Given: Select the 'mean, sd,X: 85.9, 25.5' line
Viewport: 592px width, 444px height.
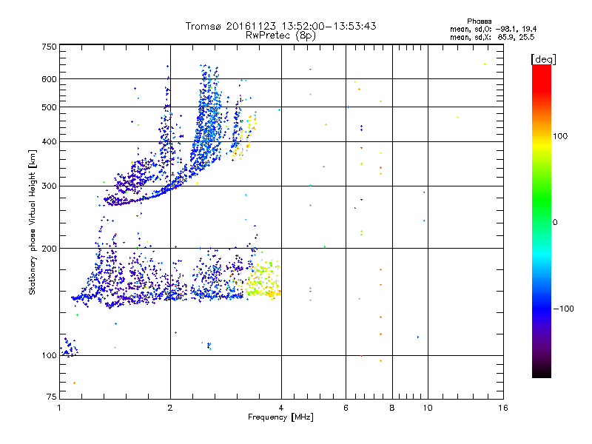Looking at the screenshot, I should pyautogui.click(x=492, y=37).
